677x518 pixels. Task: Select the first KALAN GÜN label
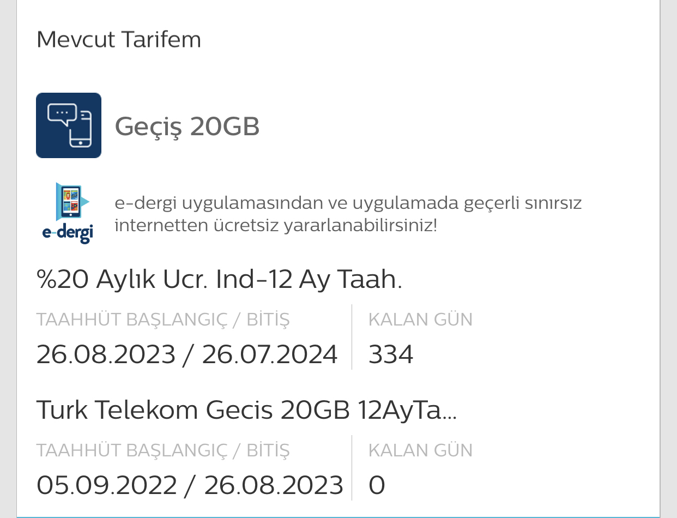point(420,320)
